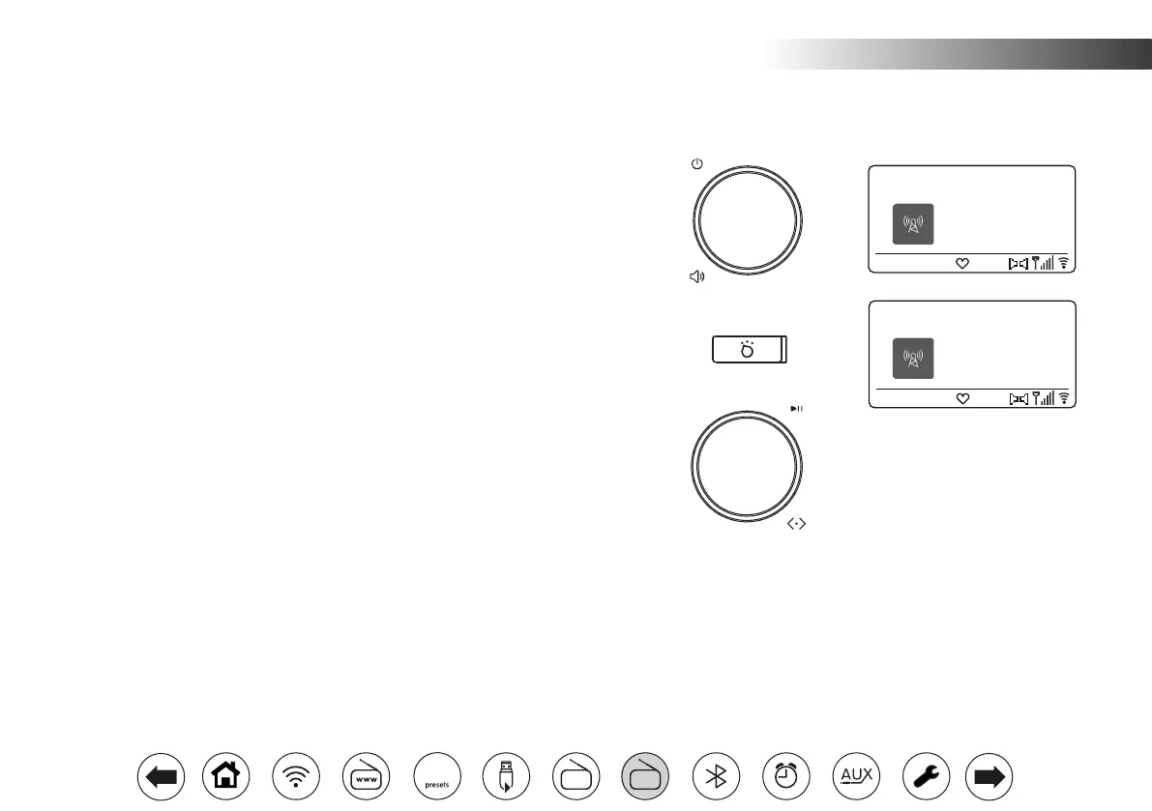The height and width of the screenshot is (811, 1152).
Task: Open the presets section
Action: point(437,776)
